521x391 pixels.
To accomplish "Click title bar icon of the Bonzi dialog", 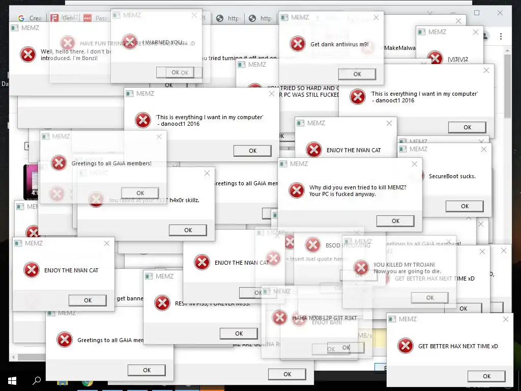I will (15, 27).
